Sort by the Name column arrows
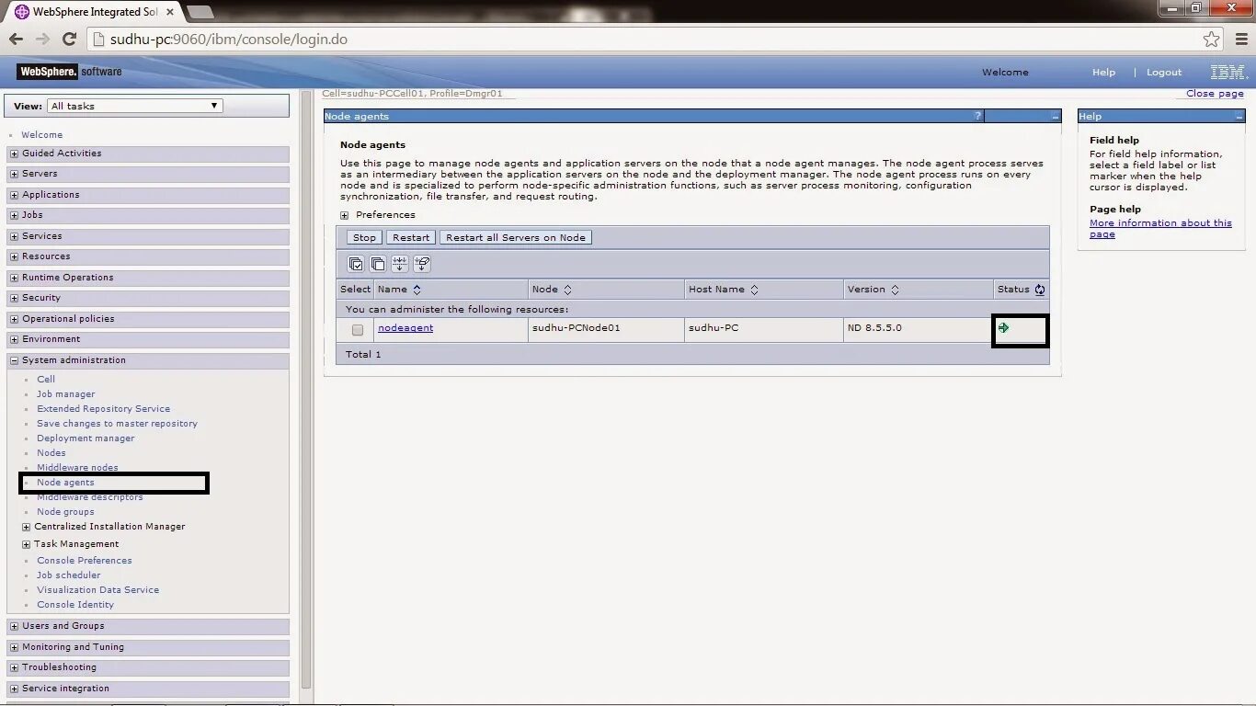The image size is (1256, 706). click(x=417, y=290)
